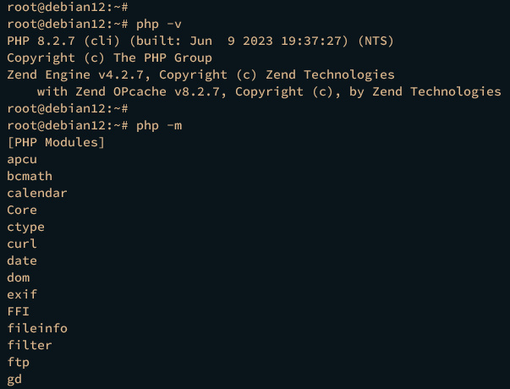Screen dimensions: 510x389
Task: Click the "php -m" command text
Action: click(157, 125)
